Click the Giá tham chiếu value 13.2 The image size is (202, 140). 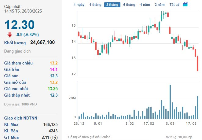click(54, 63)
